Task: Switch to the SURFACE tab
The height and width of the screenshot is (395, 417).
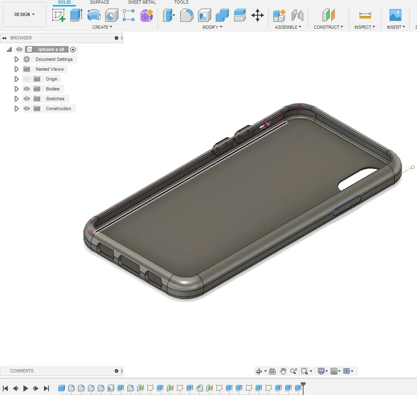Action: pyautogui.click(x=99, y=2)
